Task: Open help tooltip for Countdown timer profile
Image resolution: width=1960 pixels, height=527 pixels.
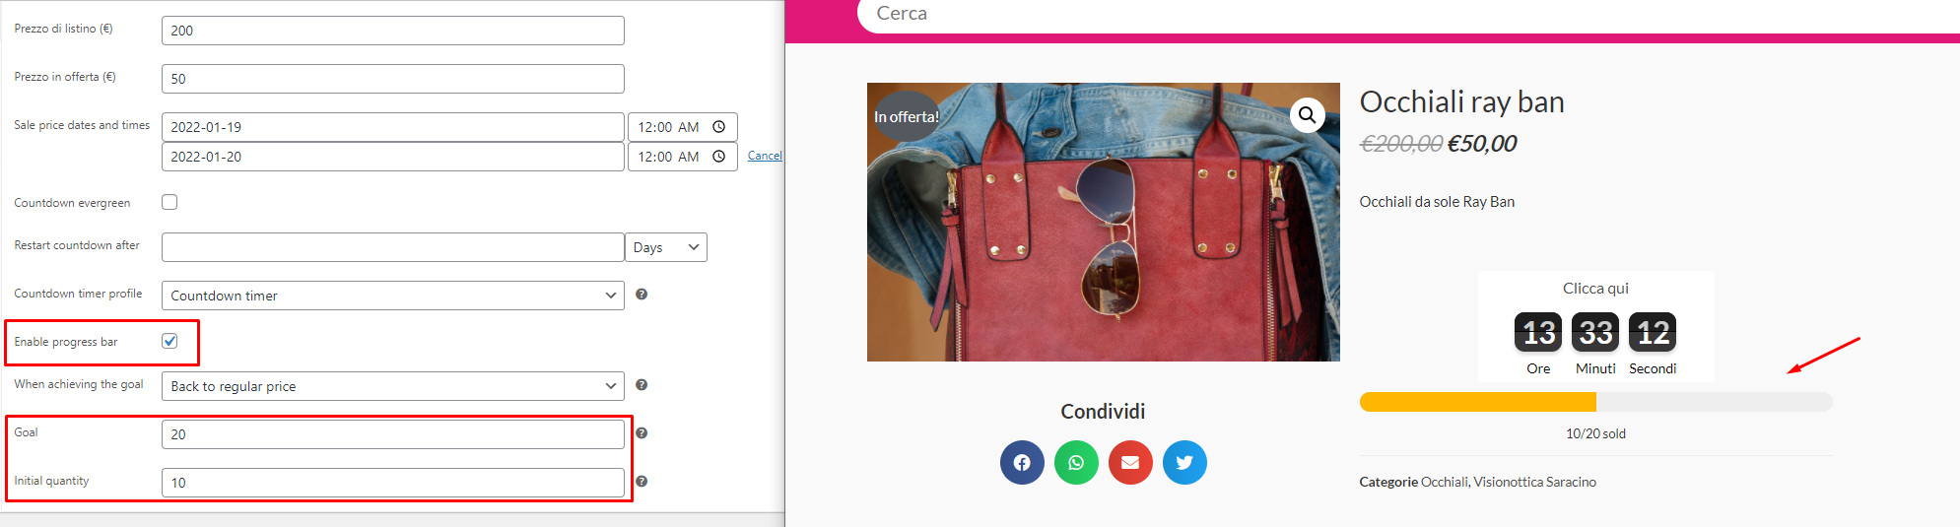Action: click(x=642, y=295)
